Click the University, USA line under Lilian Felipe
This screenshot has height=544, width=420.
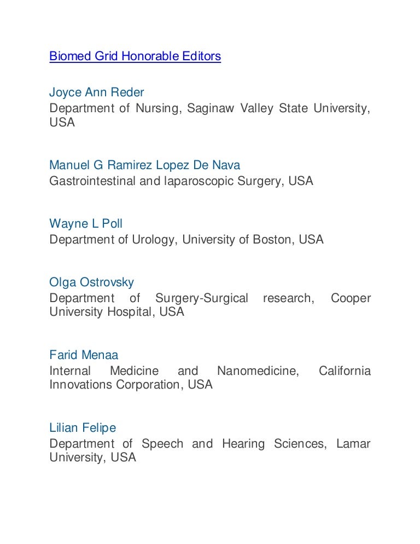[92, 458]
